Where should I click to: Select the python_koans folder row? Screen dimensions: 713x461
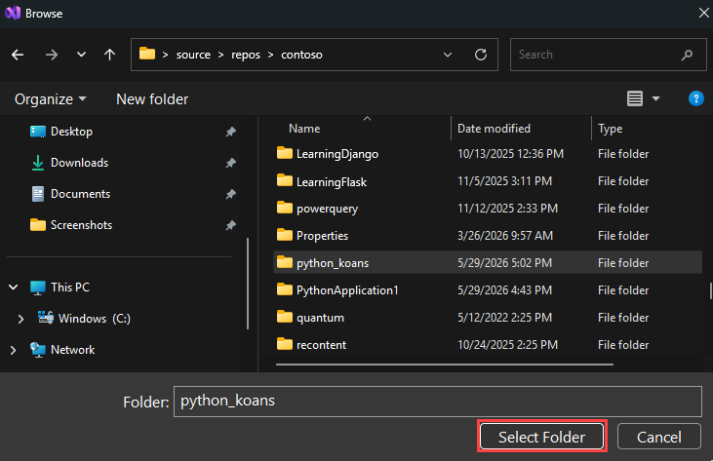tap(488, 262)
